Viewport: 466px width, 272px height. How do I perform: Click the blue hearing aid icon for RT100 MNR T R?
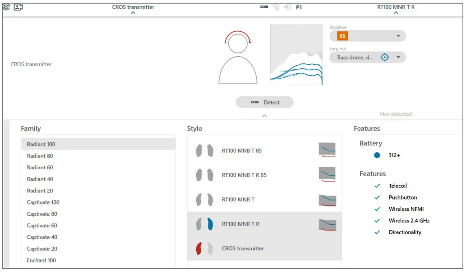[210, 224]
